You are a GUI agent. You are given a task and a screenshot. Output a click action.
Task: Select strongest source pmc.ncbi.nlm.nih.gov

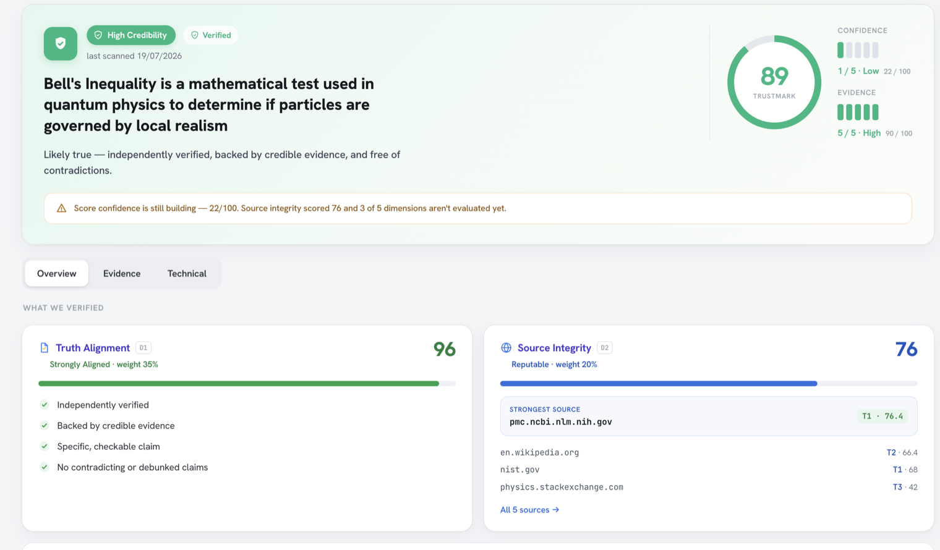[709, 416]
